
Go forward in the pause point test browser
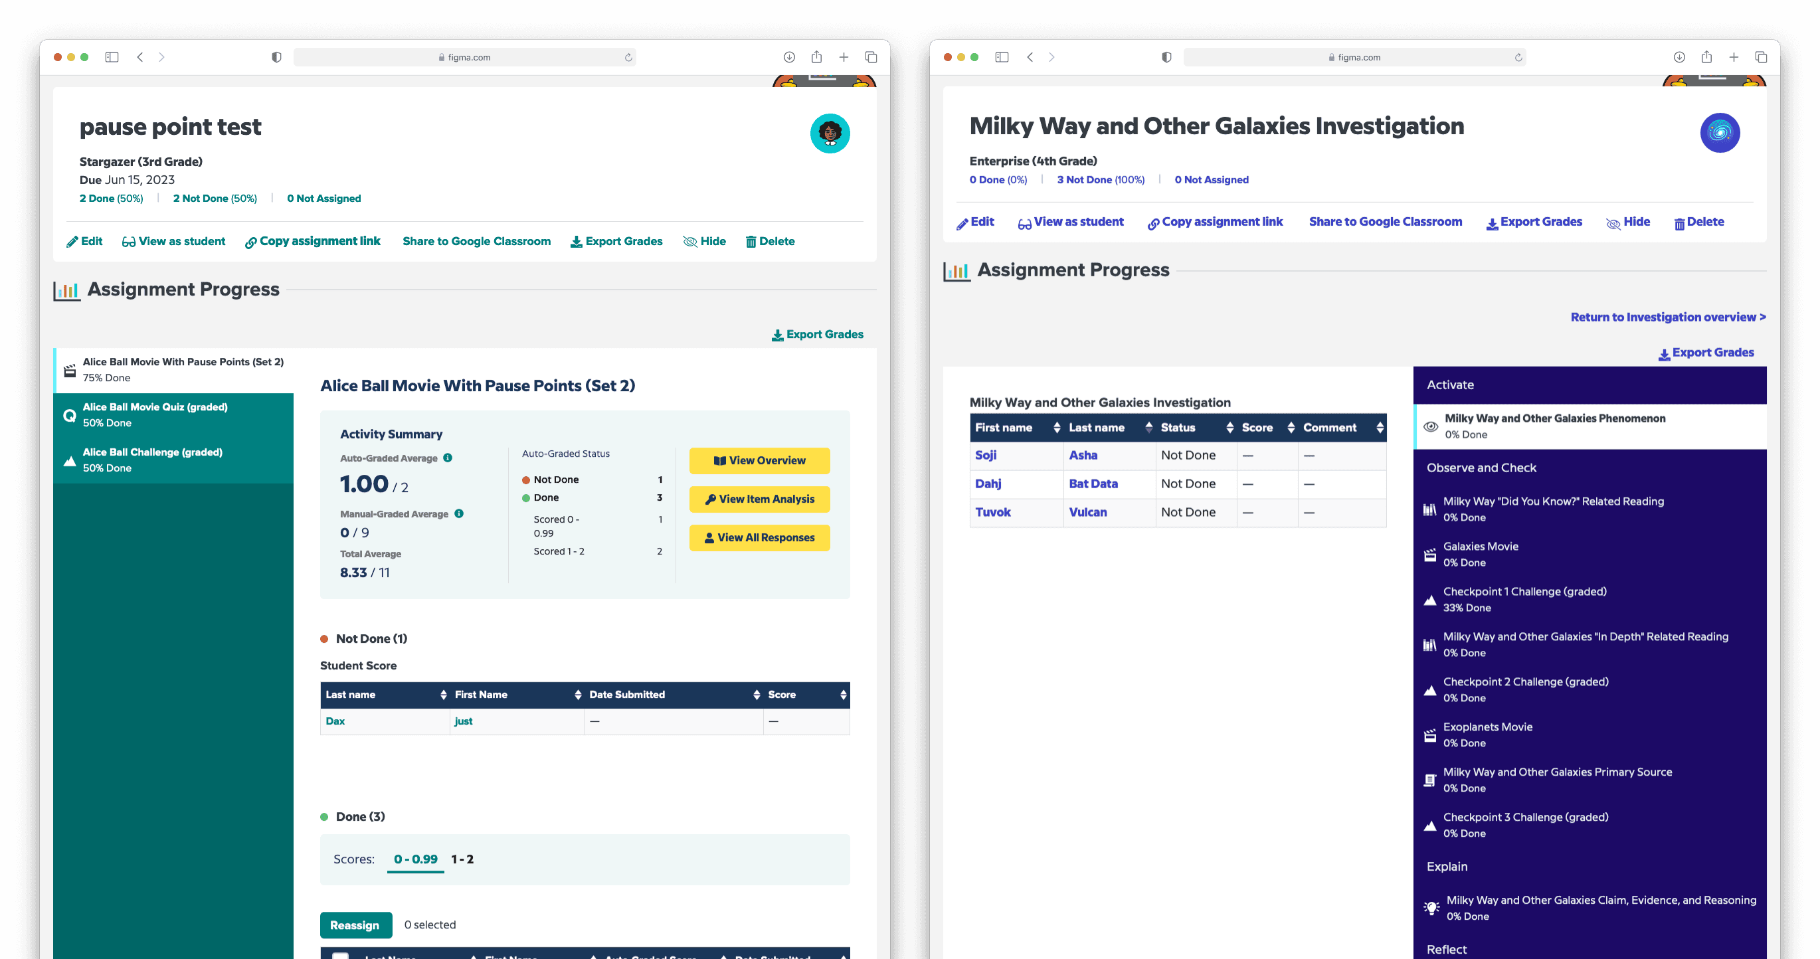(x=162, y=57)
